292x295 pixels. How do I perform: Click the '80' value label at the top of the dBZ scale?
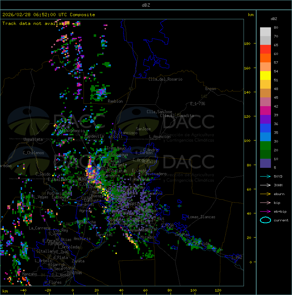276,27
